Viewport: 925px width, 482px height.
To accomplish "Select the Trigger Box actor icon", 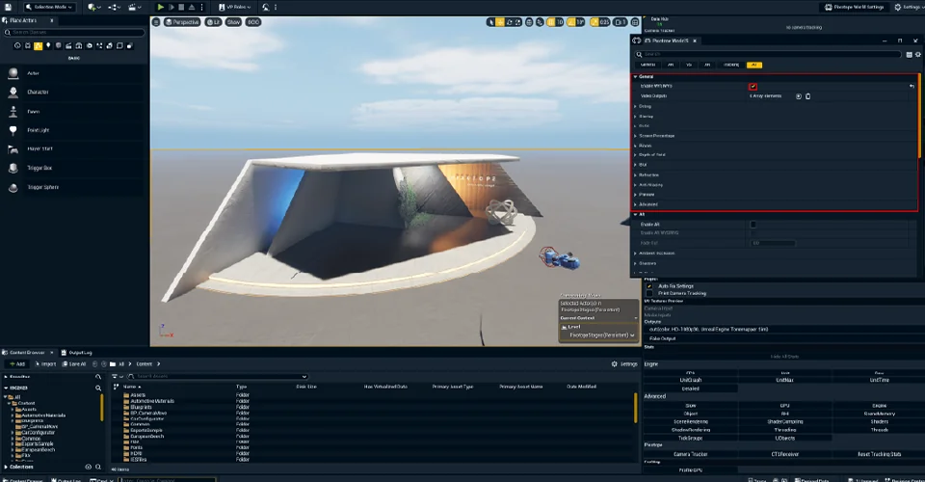I will (13, 168).
